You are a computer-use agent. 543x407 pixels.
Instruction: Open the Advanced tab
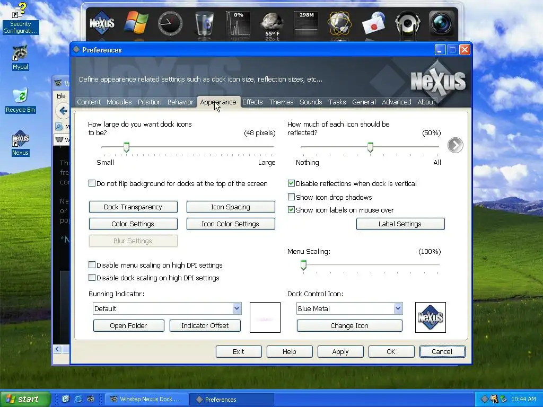(397, 102)
